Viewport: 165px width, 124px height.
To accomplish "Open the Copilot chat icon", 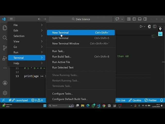I will [117, 19].
